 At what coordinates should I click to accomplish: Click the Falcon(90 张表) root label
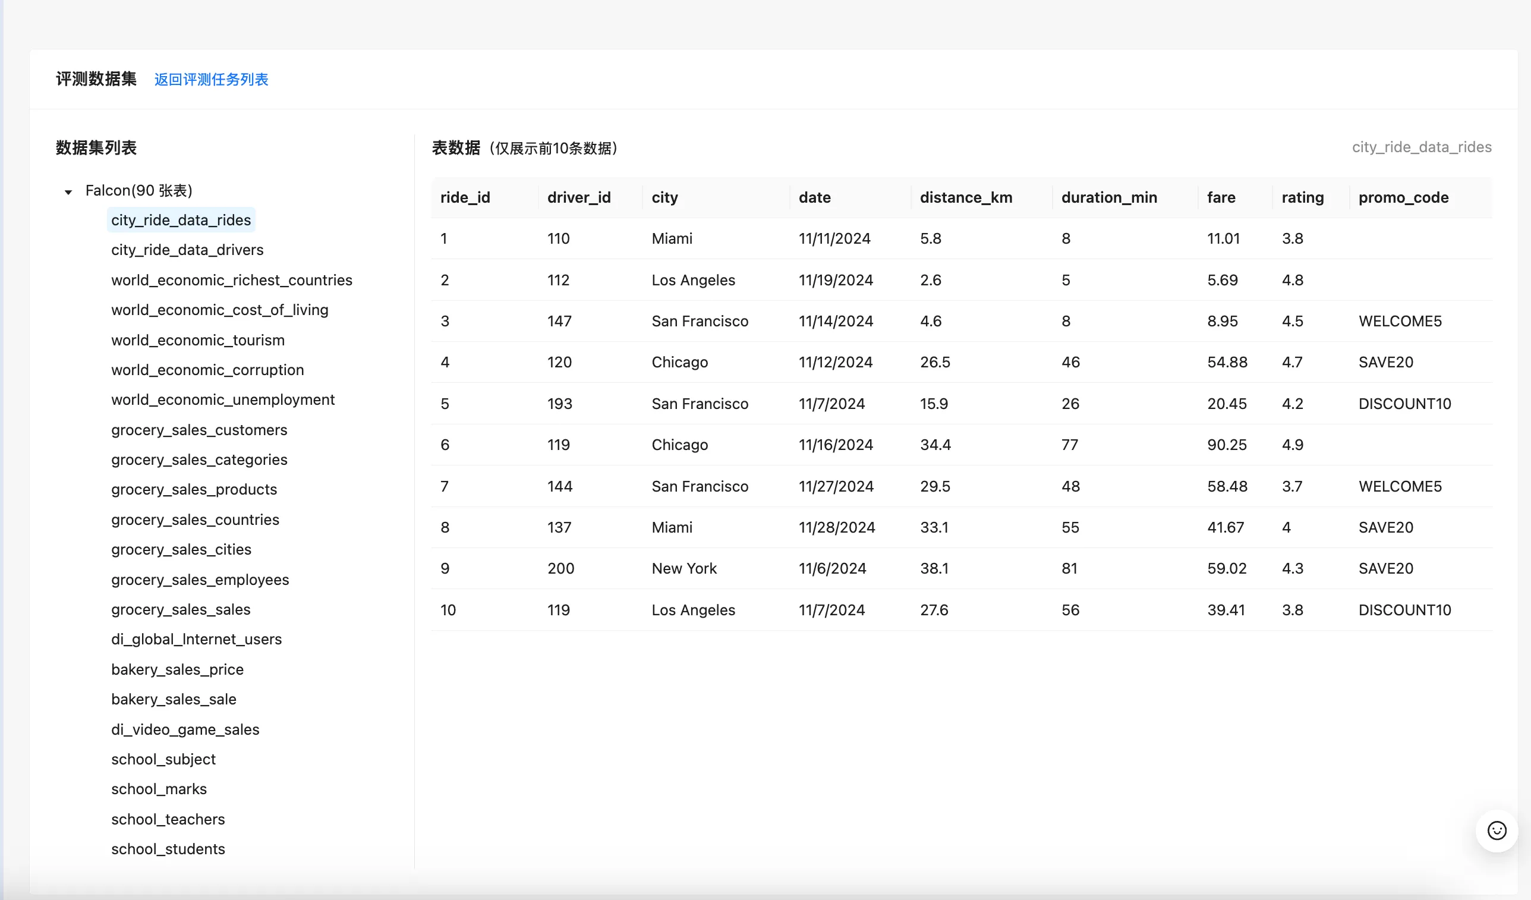(138, 191)
